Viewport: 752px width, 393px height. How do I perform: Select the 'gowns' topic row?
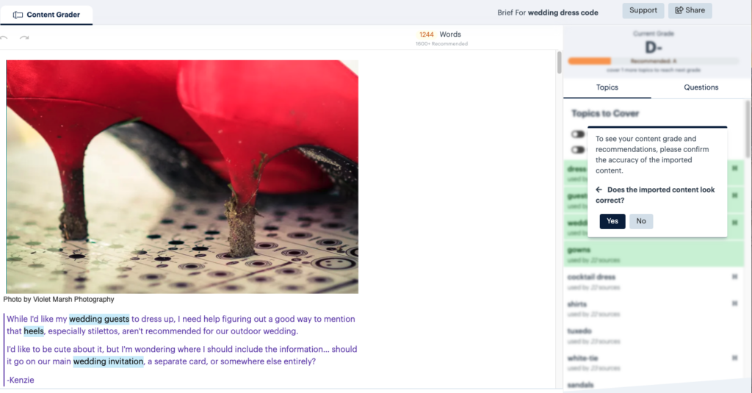point(654,254)
